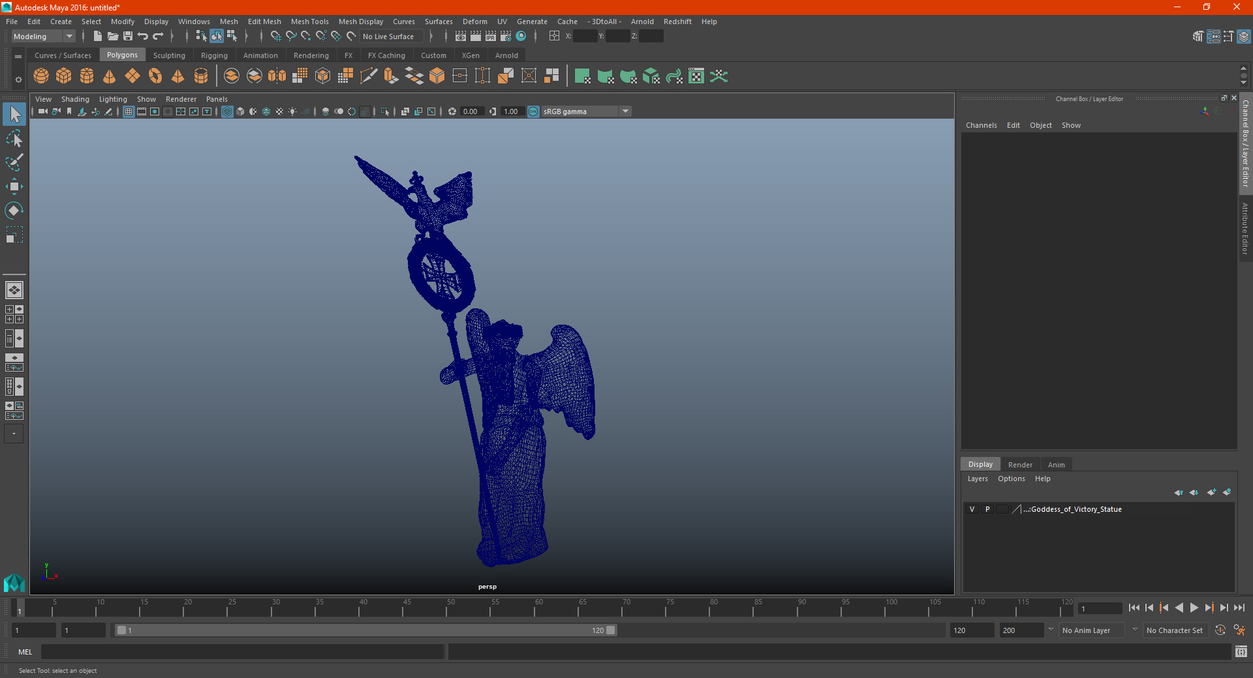1253x678 pixels.
Task: Open Layers menu in Layer Editor
Action: 978,479
